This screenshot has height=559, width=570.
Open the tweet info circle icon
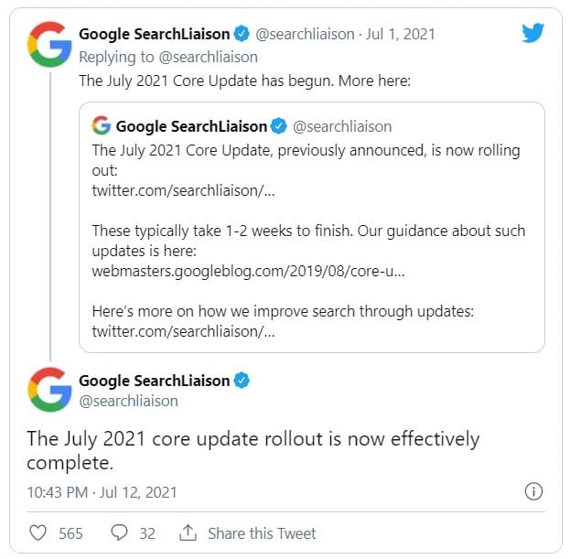click(x=533, y=491)
